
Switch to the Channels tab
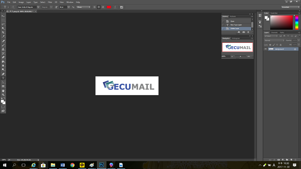point(274,32)
